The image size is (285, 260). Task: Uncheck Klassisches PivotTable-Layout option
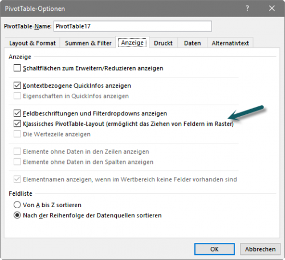point(17,123)
